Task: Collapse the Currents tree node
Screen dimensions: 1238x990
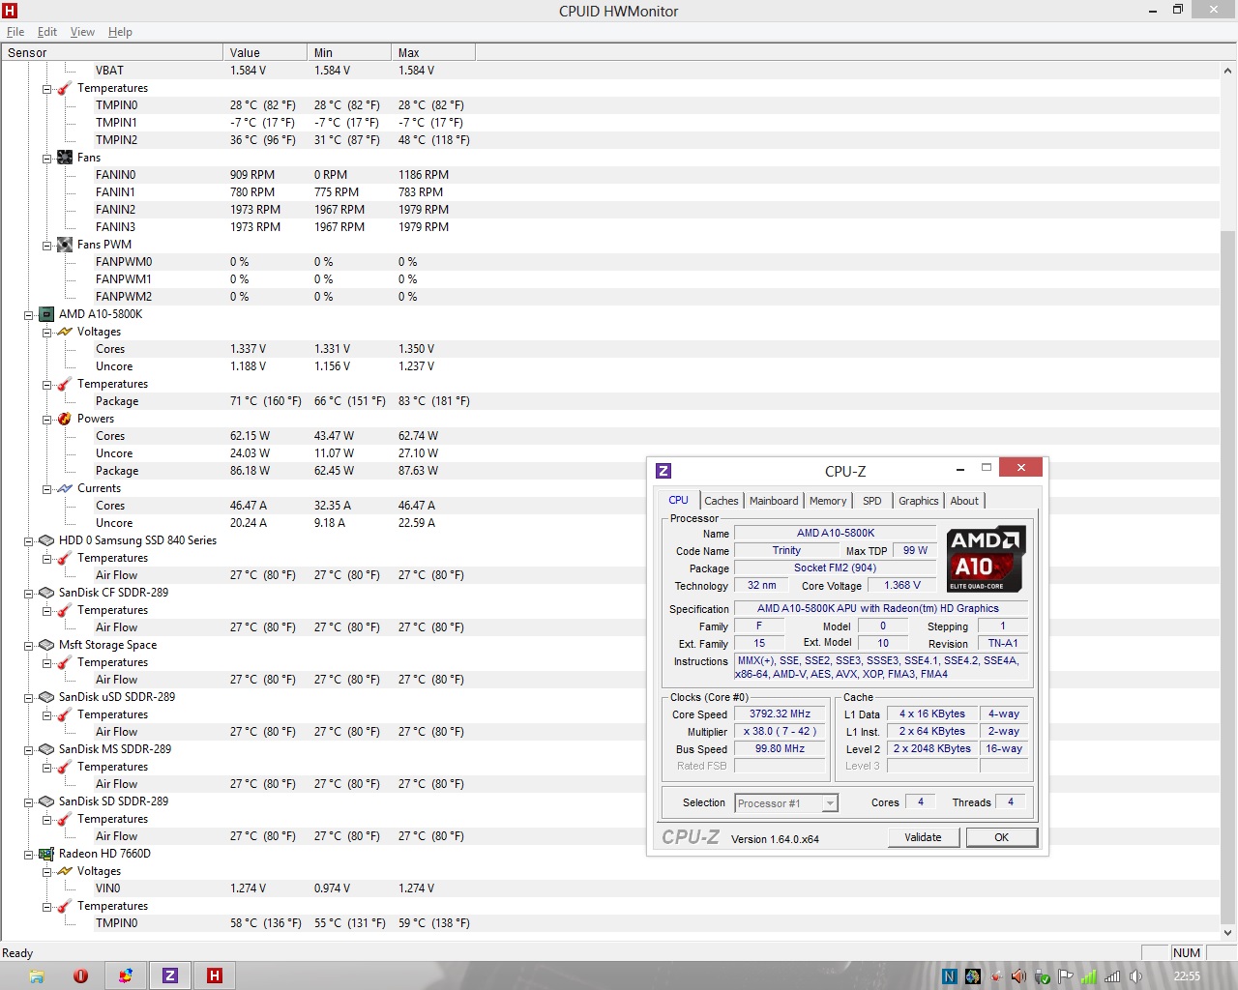Action: (46, 489)
